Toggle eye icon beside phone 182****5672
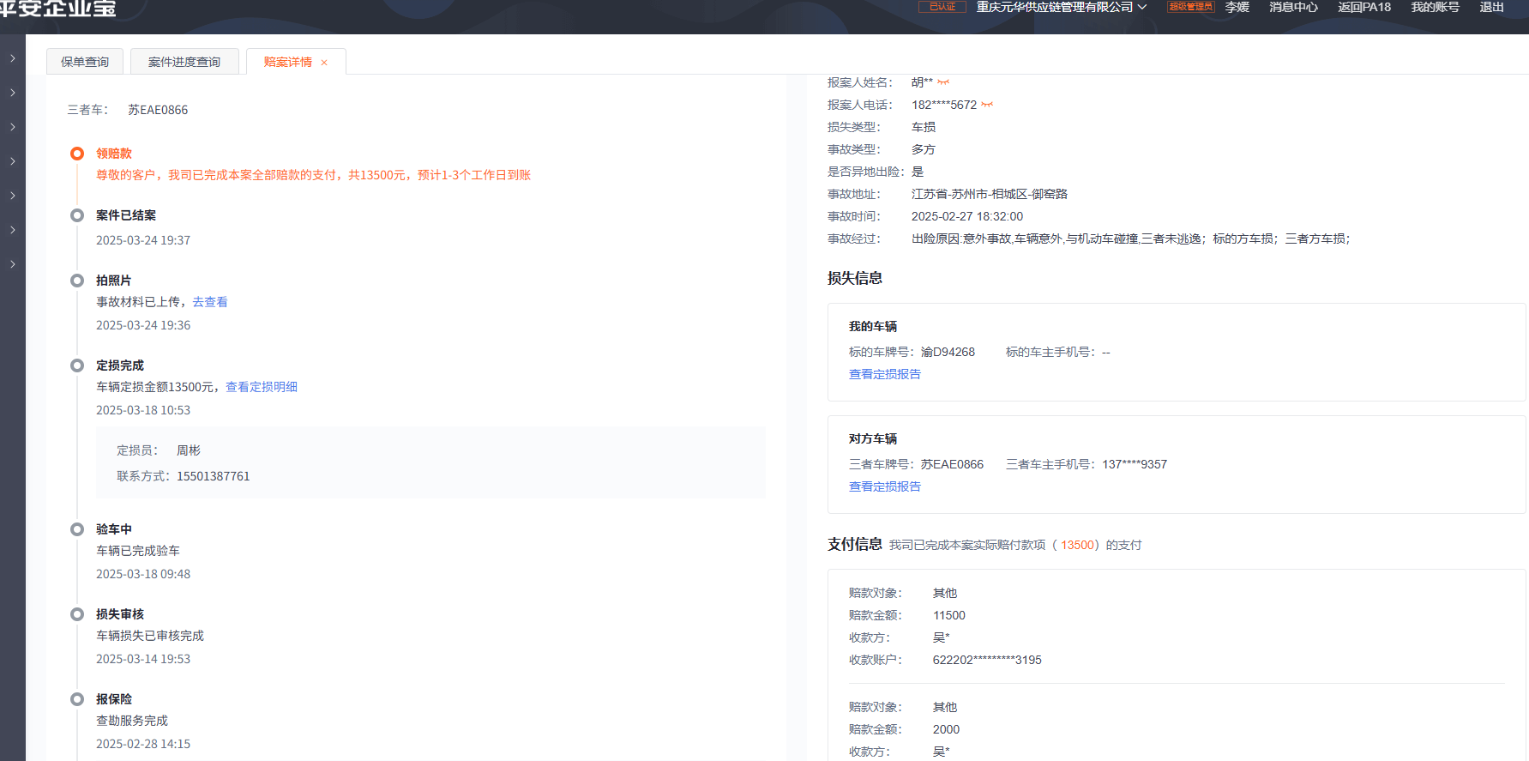Image resolution: width=1529 pixels, height=761 pixels. pos(987,105)
